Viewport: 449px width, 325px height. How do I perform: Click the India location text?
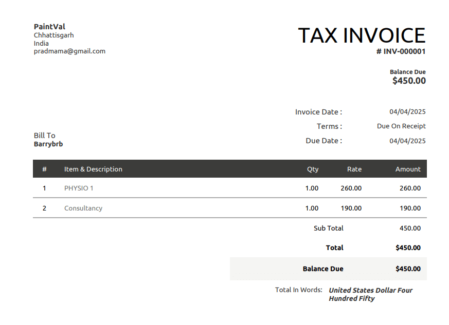coord(41,43)
